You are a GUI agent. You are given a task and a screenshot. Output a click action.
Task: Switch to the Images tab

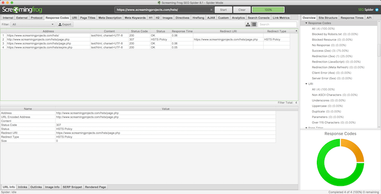point(168,18)
